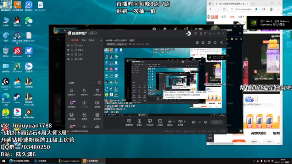Screen dimensions: 292x164
Task: Toggle visibility eye of 文本 2 source
Action: [x=68, y=45]
